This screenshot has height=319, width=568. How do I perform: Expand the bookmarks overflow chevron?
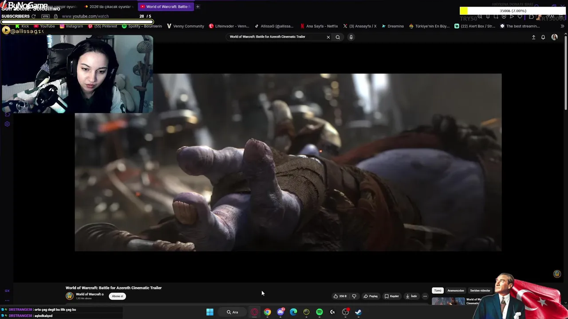[562, 26]
